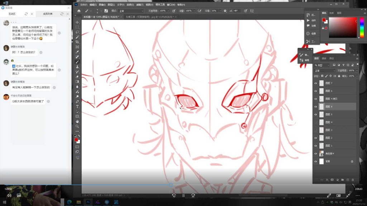Select the Eraser tool
The image size is (367, 206).
click(x=77, y=77)
